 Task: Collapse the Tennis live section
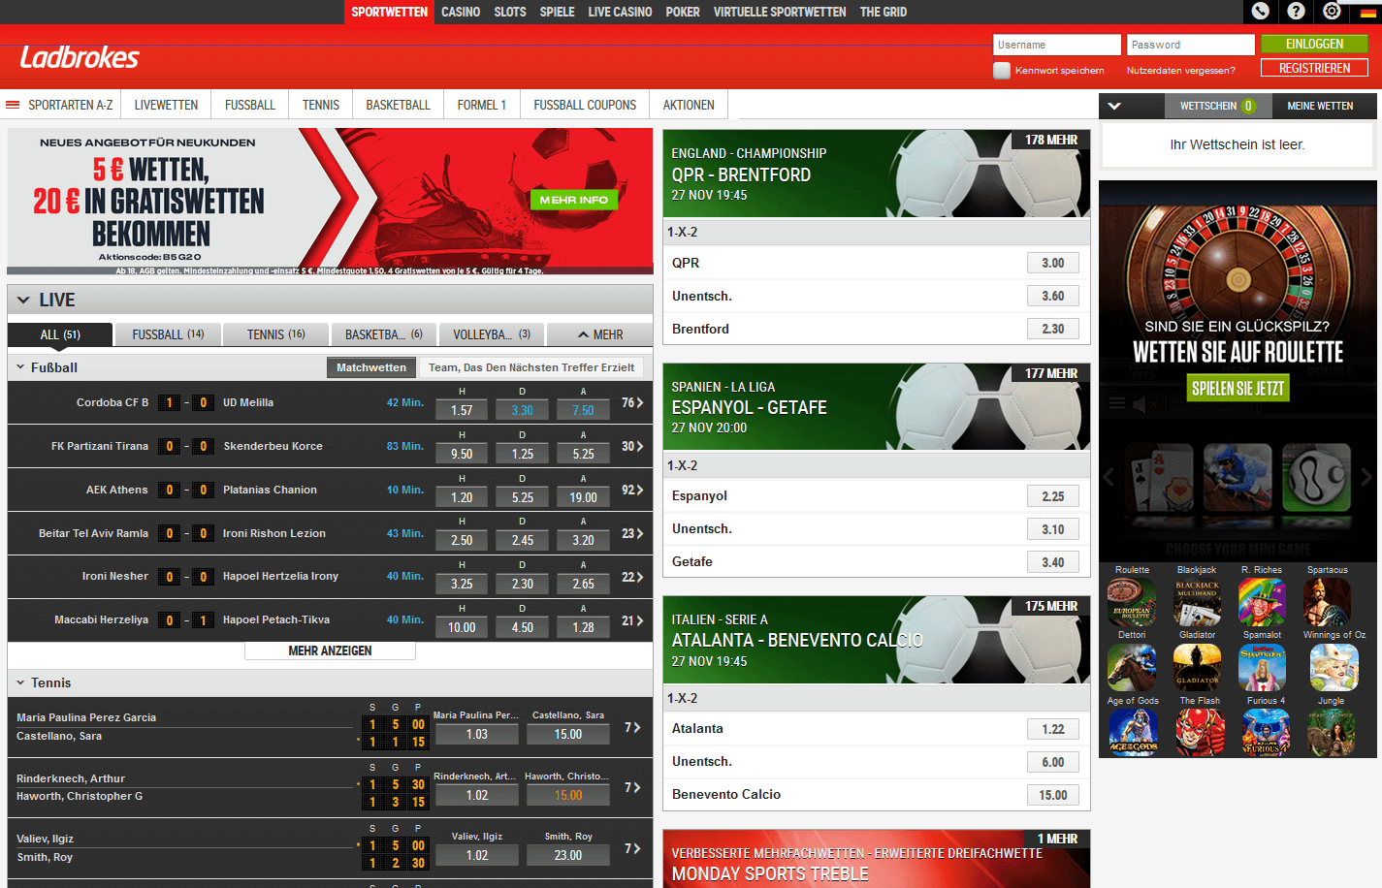point(20,682)
